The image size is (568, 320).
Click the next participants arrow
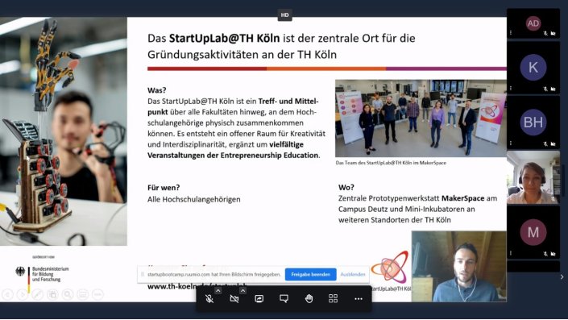click(x=562, y=276)
